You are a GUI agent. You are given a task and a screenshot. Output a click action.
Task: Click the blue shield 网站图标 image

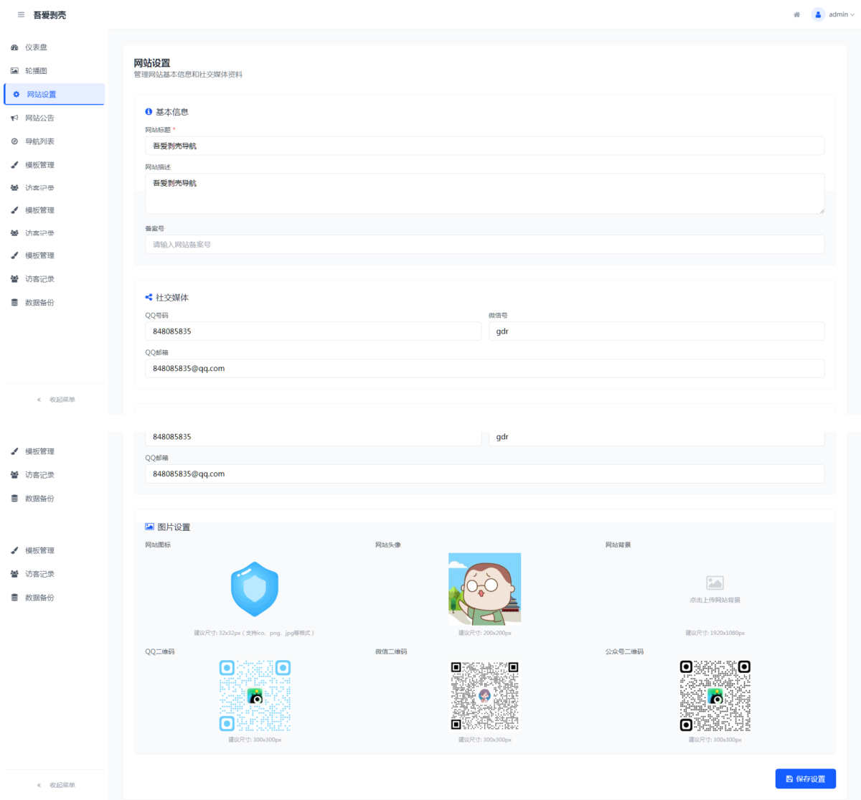tap(255, 589)
